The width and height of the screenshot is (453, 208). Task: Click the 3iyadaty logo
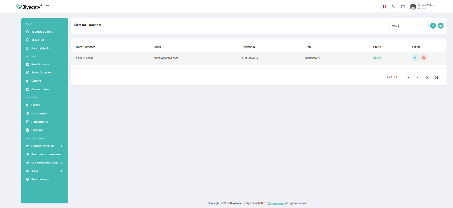tap(29, 7)
